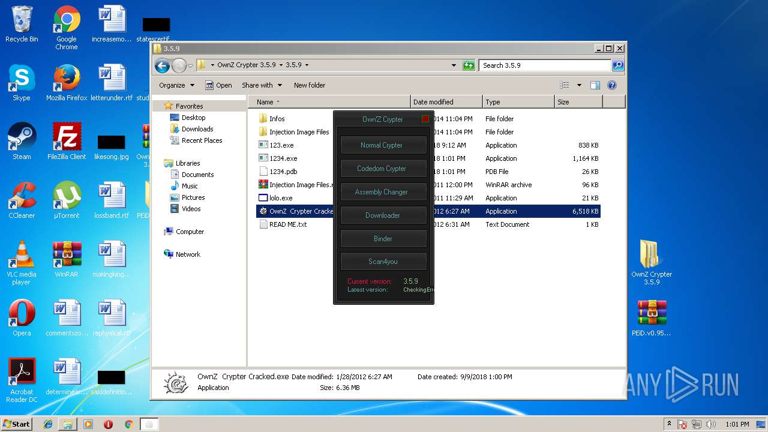Sort by the Type column header
Screen dimensions: 768x432
pos(518,102)
